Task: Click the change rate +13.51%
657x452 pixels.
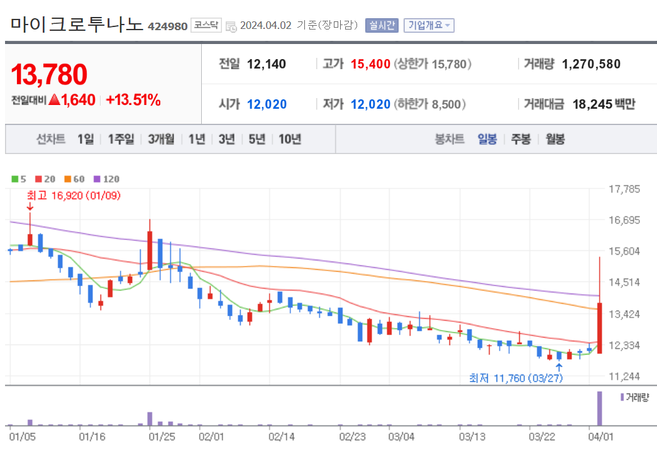Action: click(x=133, y=100)
